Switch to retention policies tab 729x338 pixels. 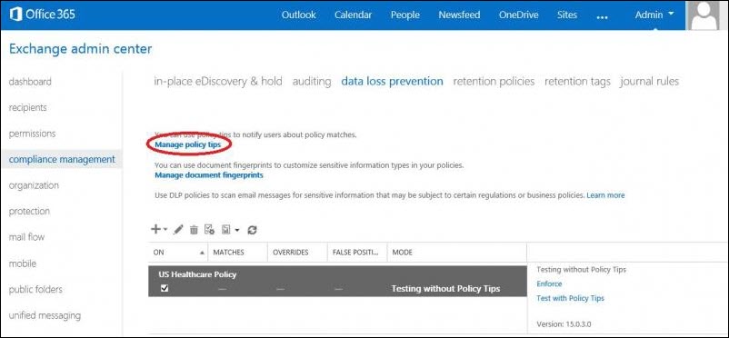pos(494,82)
